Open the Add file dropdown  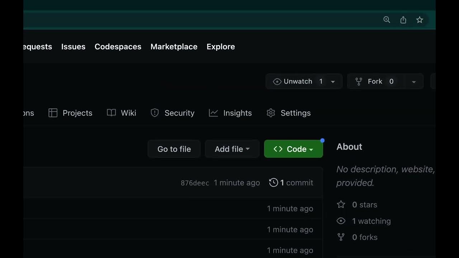(x=232, y=149)
